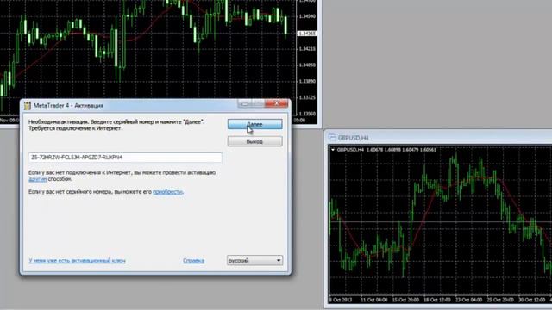The height and width of the screenshot is (310, 552).
Task: Click the Далее button in activation dialog
Action: tap(254, 124)
